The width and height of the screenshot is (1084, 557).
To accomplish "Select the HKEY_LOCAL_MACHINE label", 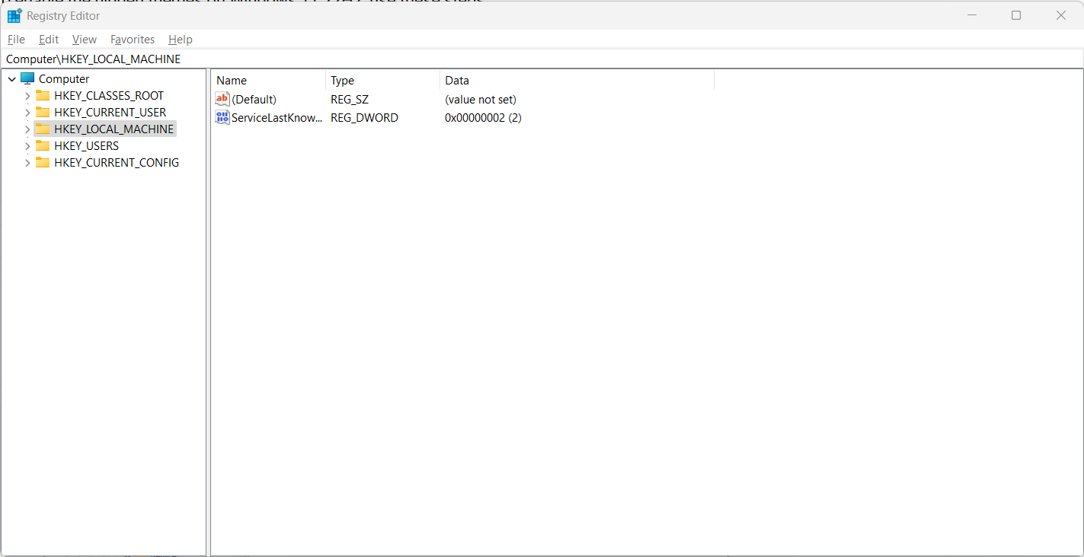I will (x=114, y=129).
